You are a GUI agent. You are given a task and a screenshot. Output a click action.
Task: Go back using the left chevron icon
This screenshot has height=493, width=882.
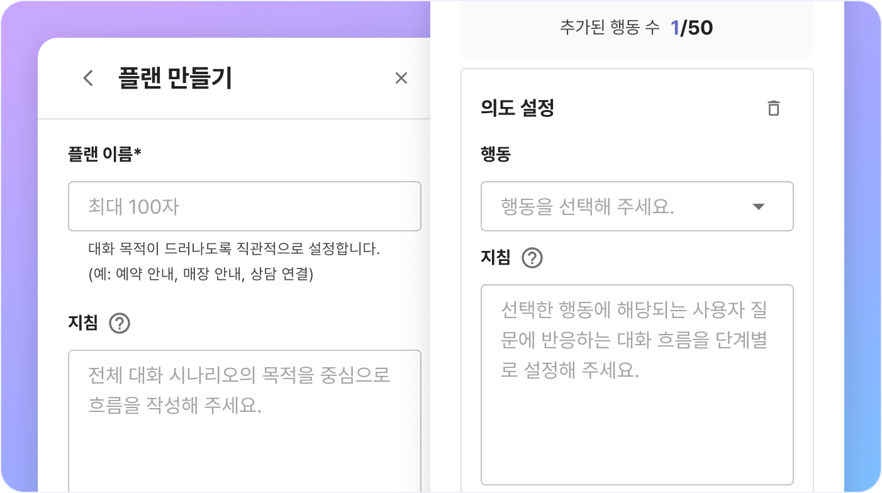[x=88, y=78]
